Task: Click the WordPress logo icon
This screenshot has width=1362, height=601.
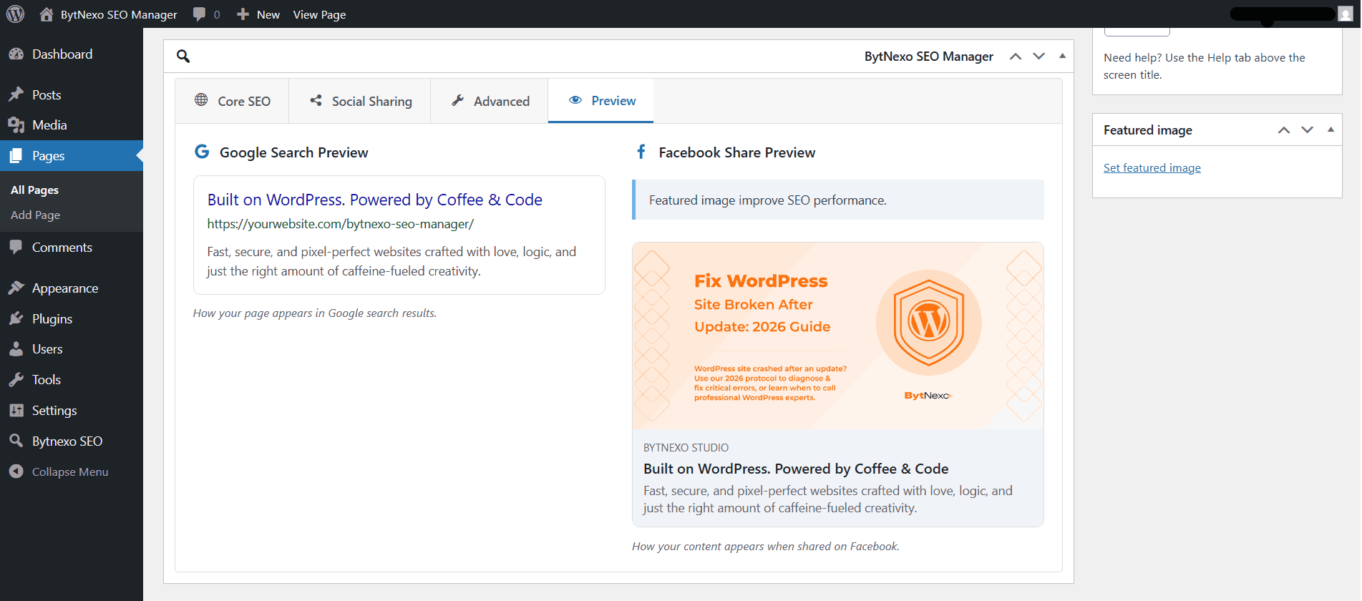Action: [x=15, y=14]
